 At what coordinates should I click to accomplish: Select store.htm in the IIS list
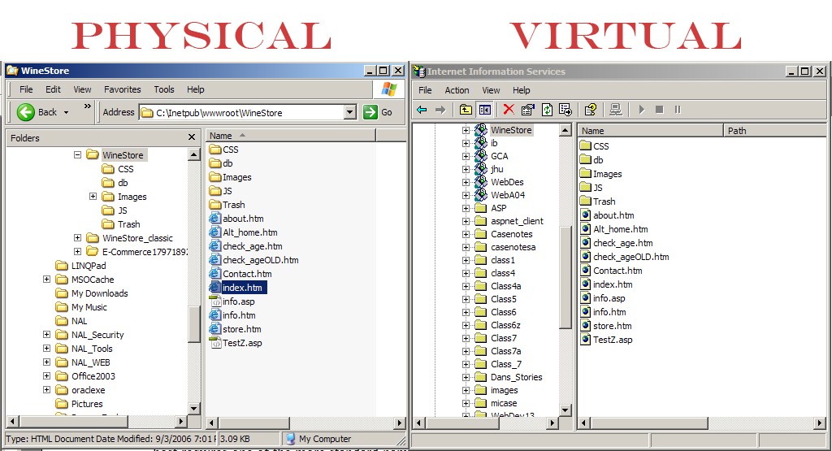pos(613,326)
